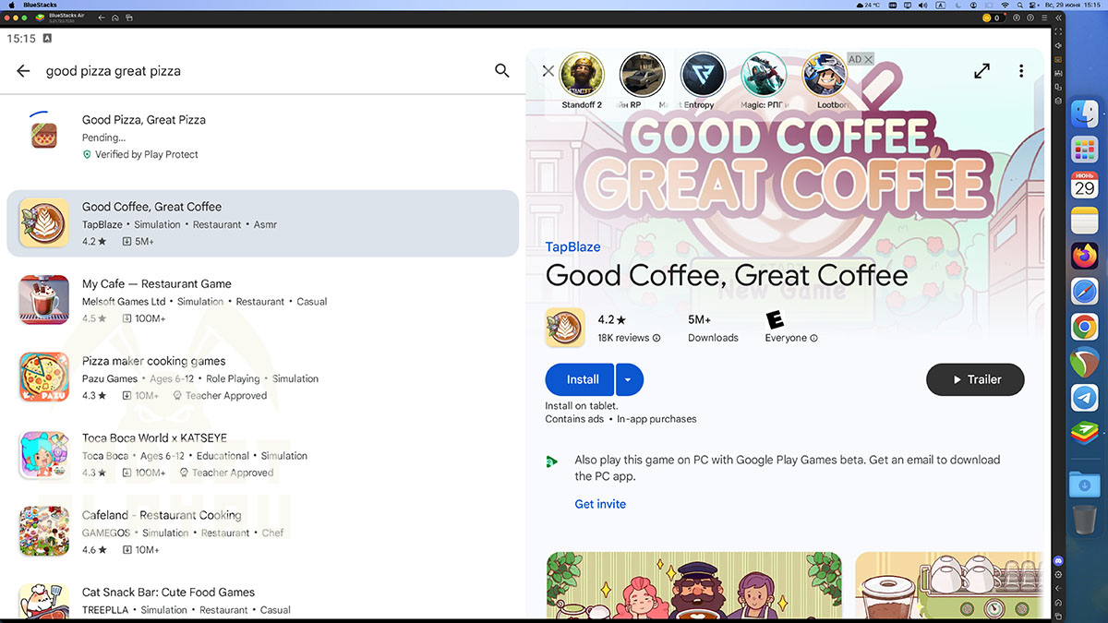Open Launchpad from the Dock

click(x=1084, y=150)
